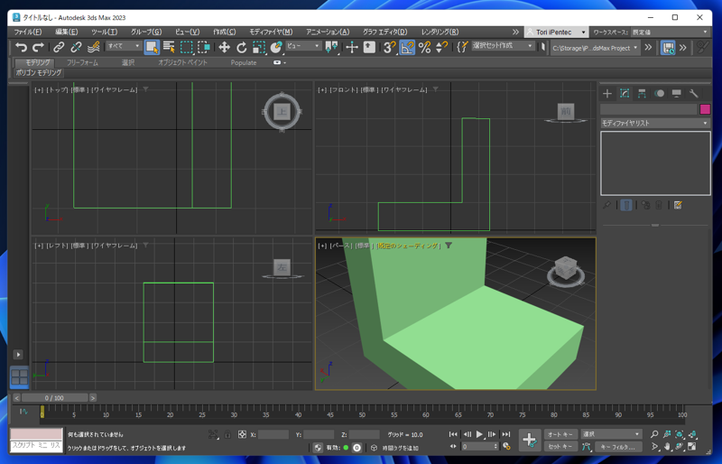Choose Rectangular Selection Region icon
The image size is (722, 464).
(x=187, y=47)
